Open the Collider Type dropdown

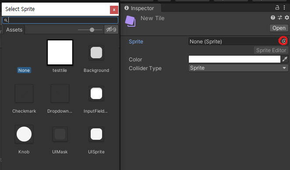[238, 68]
